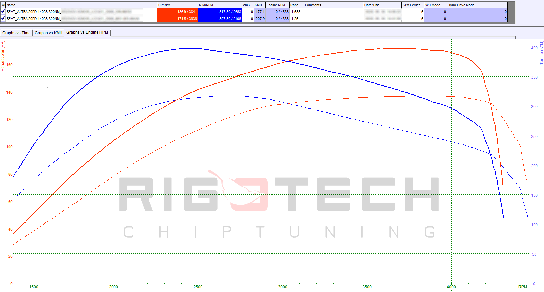Select first SEAT_ALTEA 20PD 140PS run name
The width and height of the screenshot is (544, 292).
[x=81, y=12]
